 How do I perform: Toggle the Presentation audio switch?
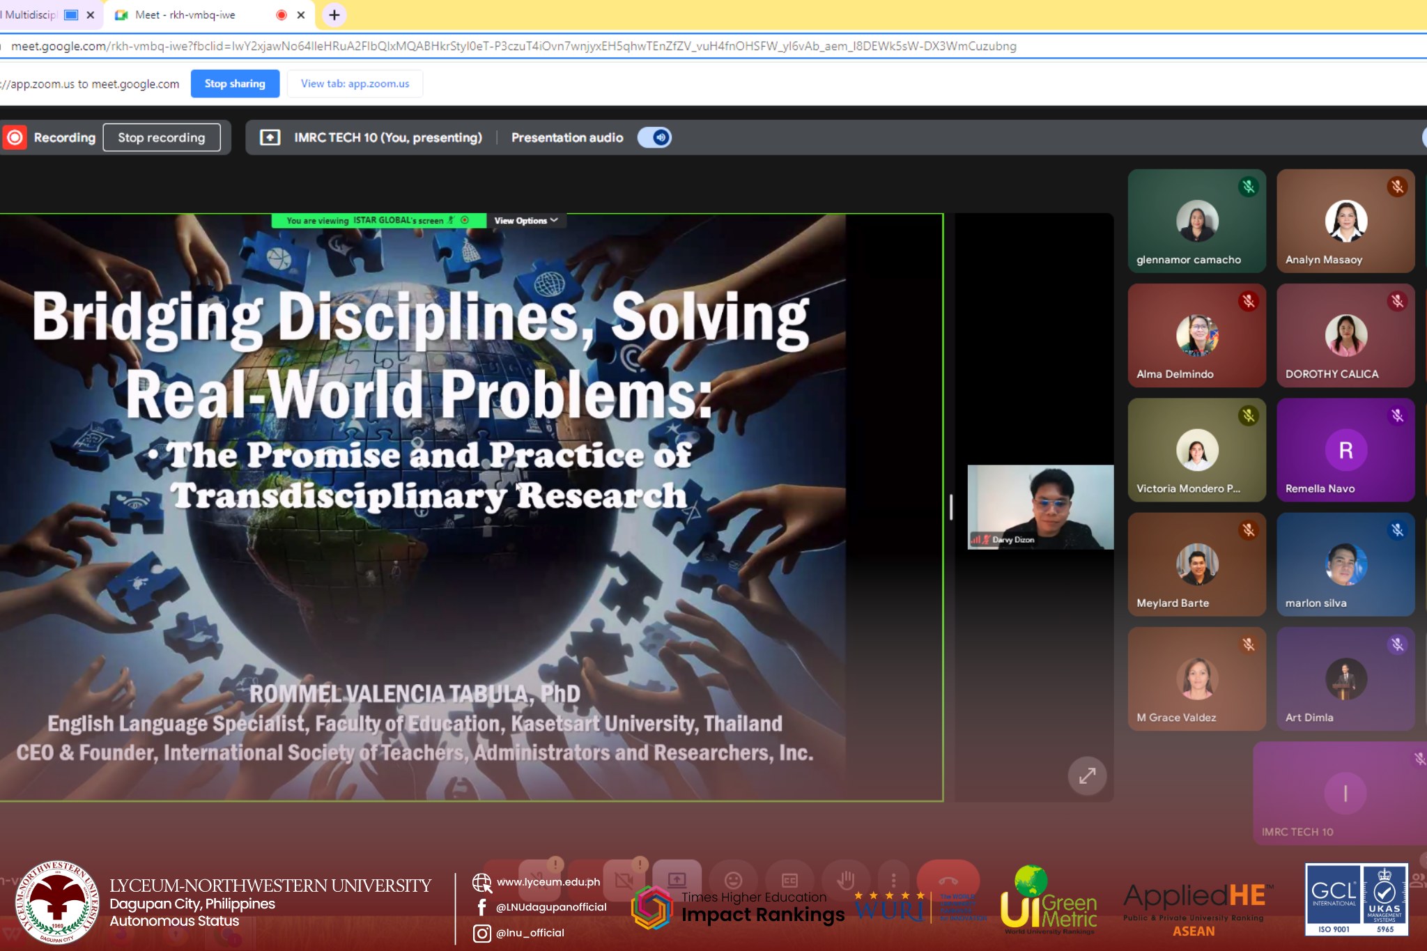[654, 137]
